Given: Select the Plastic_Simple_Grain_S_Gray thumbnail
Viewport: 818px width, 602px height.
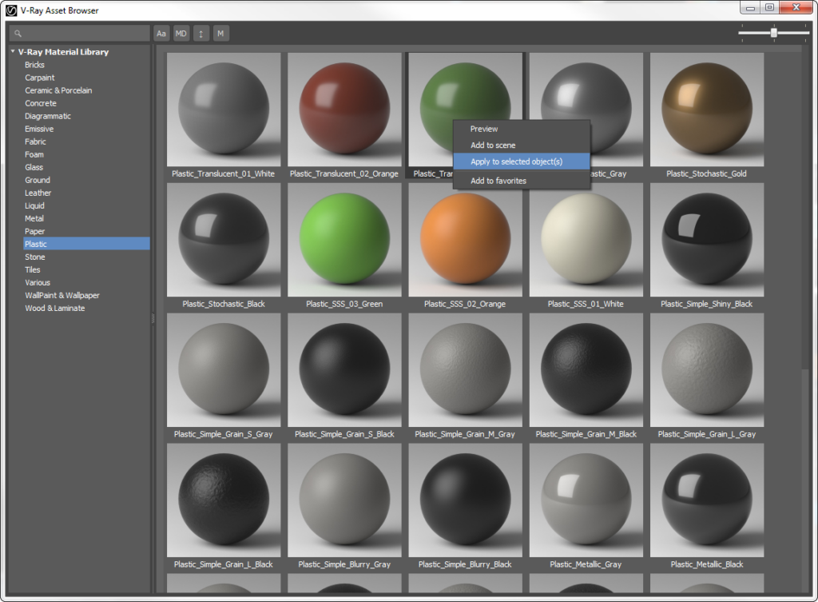Looking at the screenshot, I should point(224,370).
